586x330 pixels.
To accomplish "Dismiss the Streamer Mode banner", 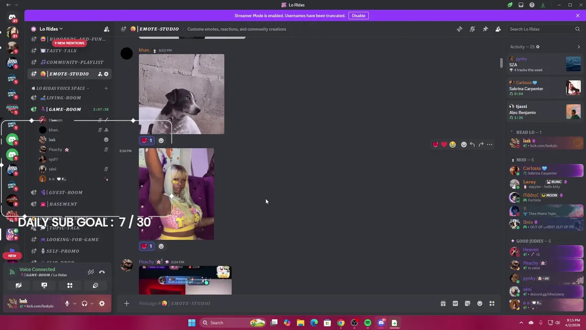I will pos(578,16).
